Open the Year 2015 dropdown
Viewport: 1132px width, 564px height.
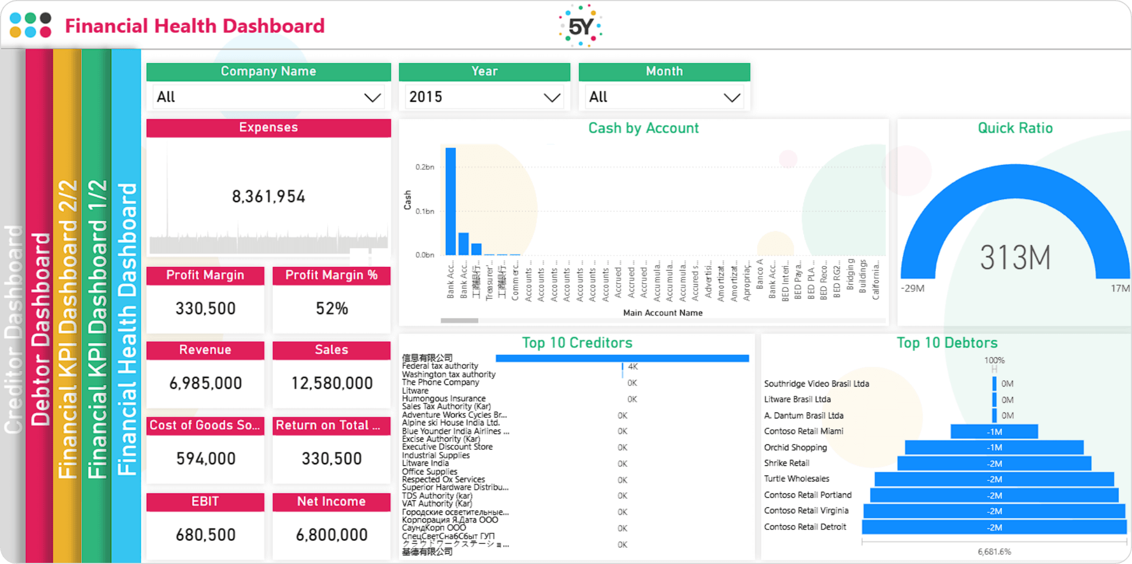pyautogui.click(x=484, y=97)
